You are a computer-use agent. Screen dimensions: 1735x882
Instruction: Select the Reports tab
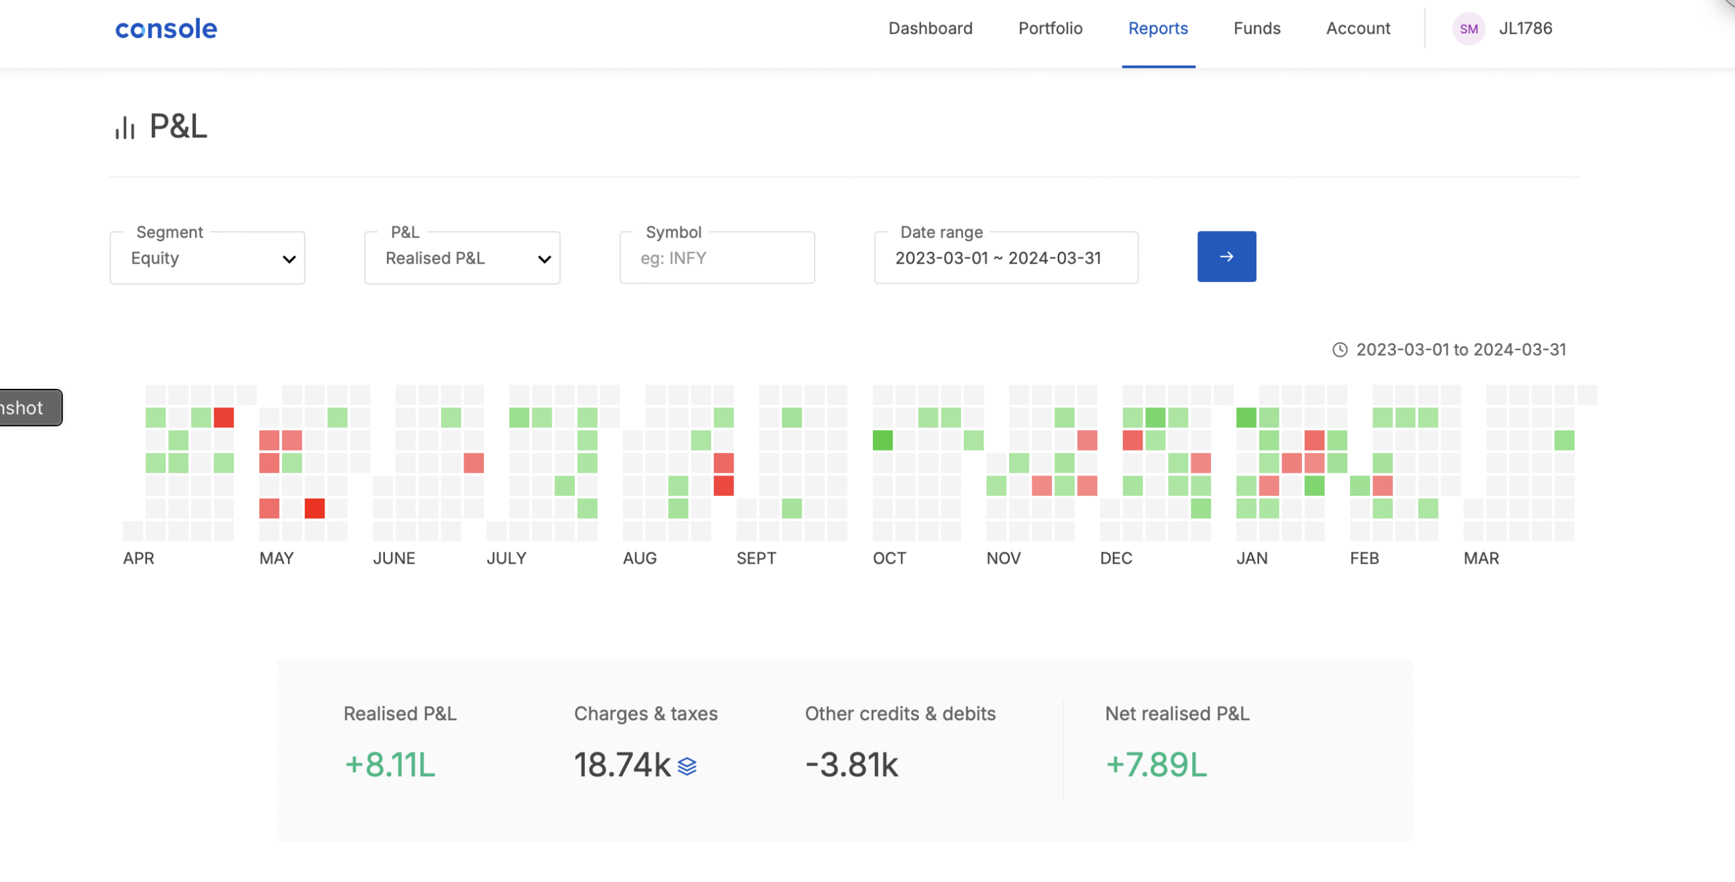tap(1158, 28)
